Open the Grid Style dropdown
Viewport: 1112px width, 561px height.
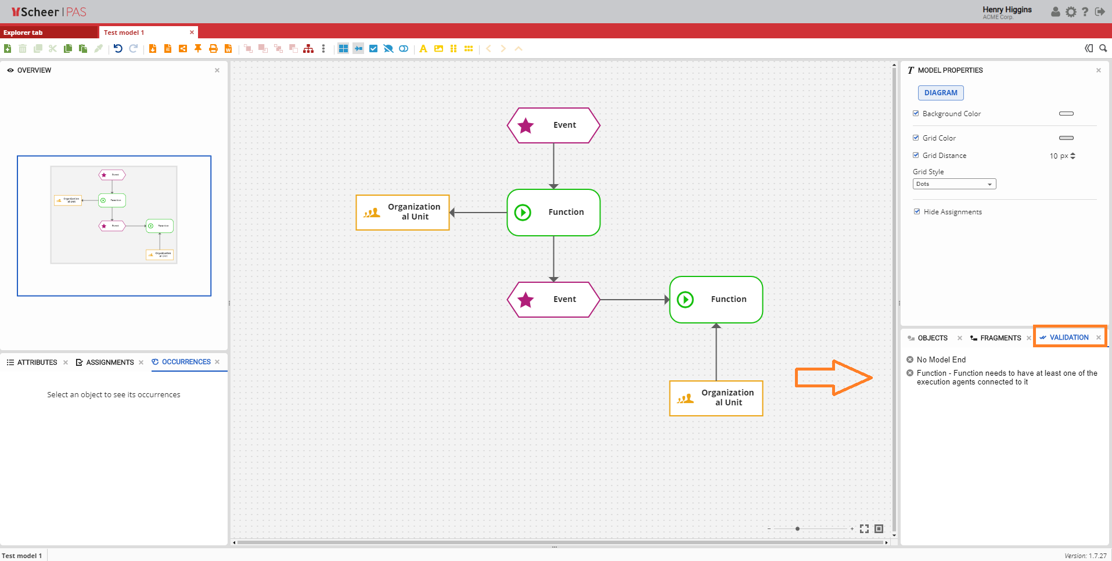click(954, 184)
